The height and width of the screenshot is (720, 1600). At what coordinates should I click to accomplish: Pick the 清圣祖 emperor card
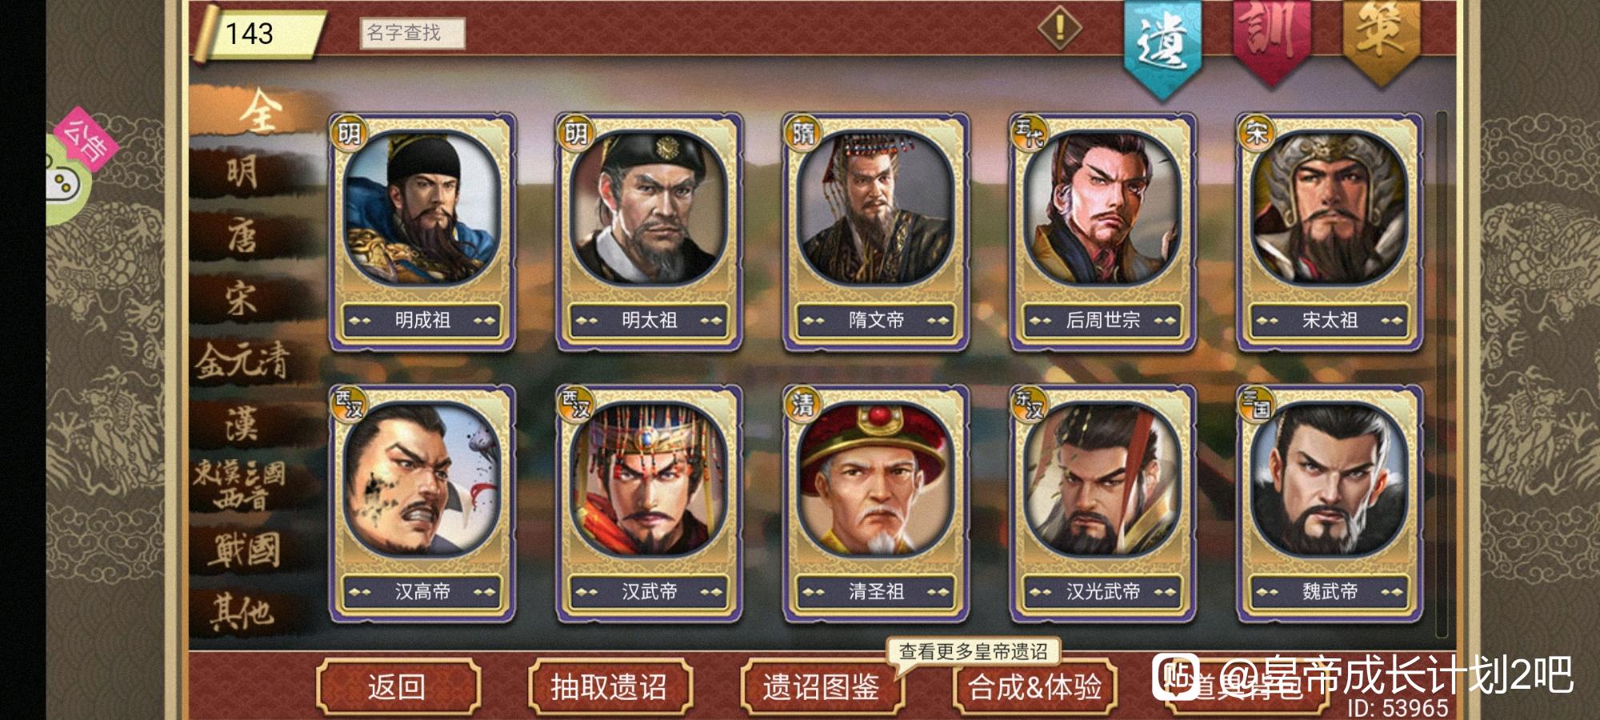(876, 504)
